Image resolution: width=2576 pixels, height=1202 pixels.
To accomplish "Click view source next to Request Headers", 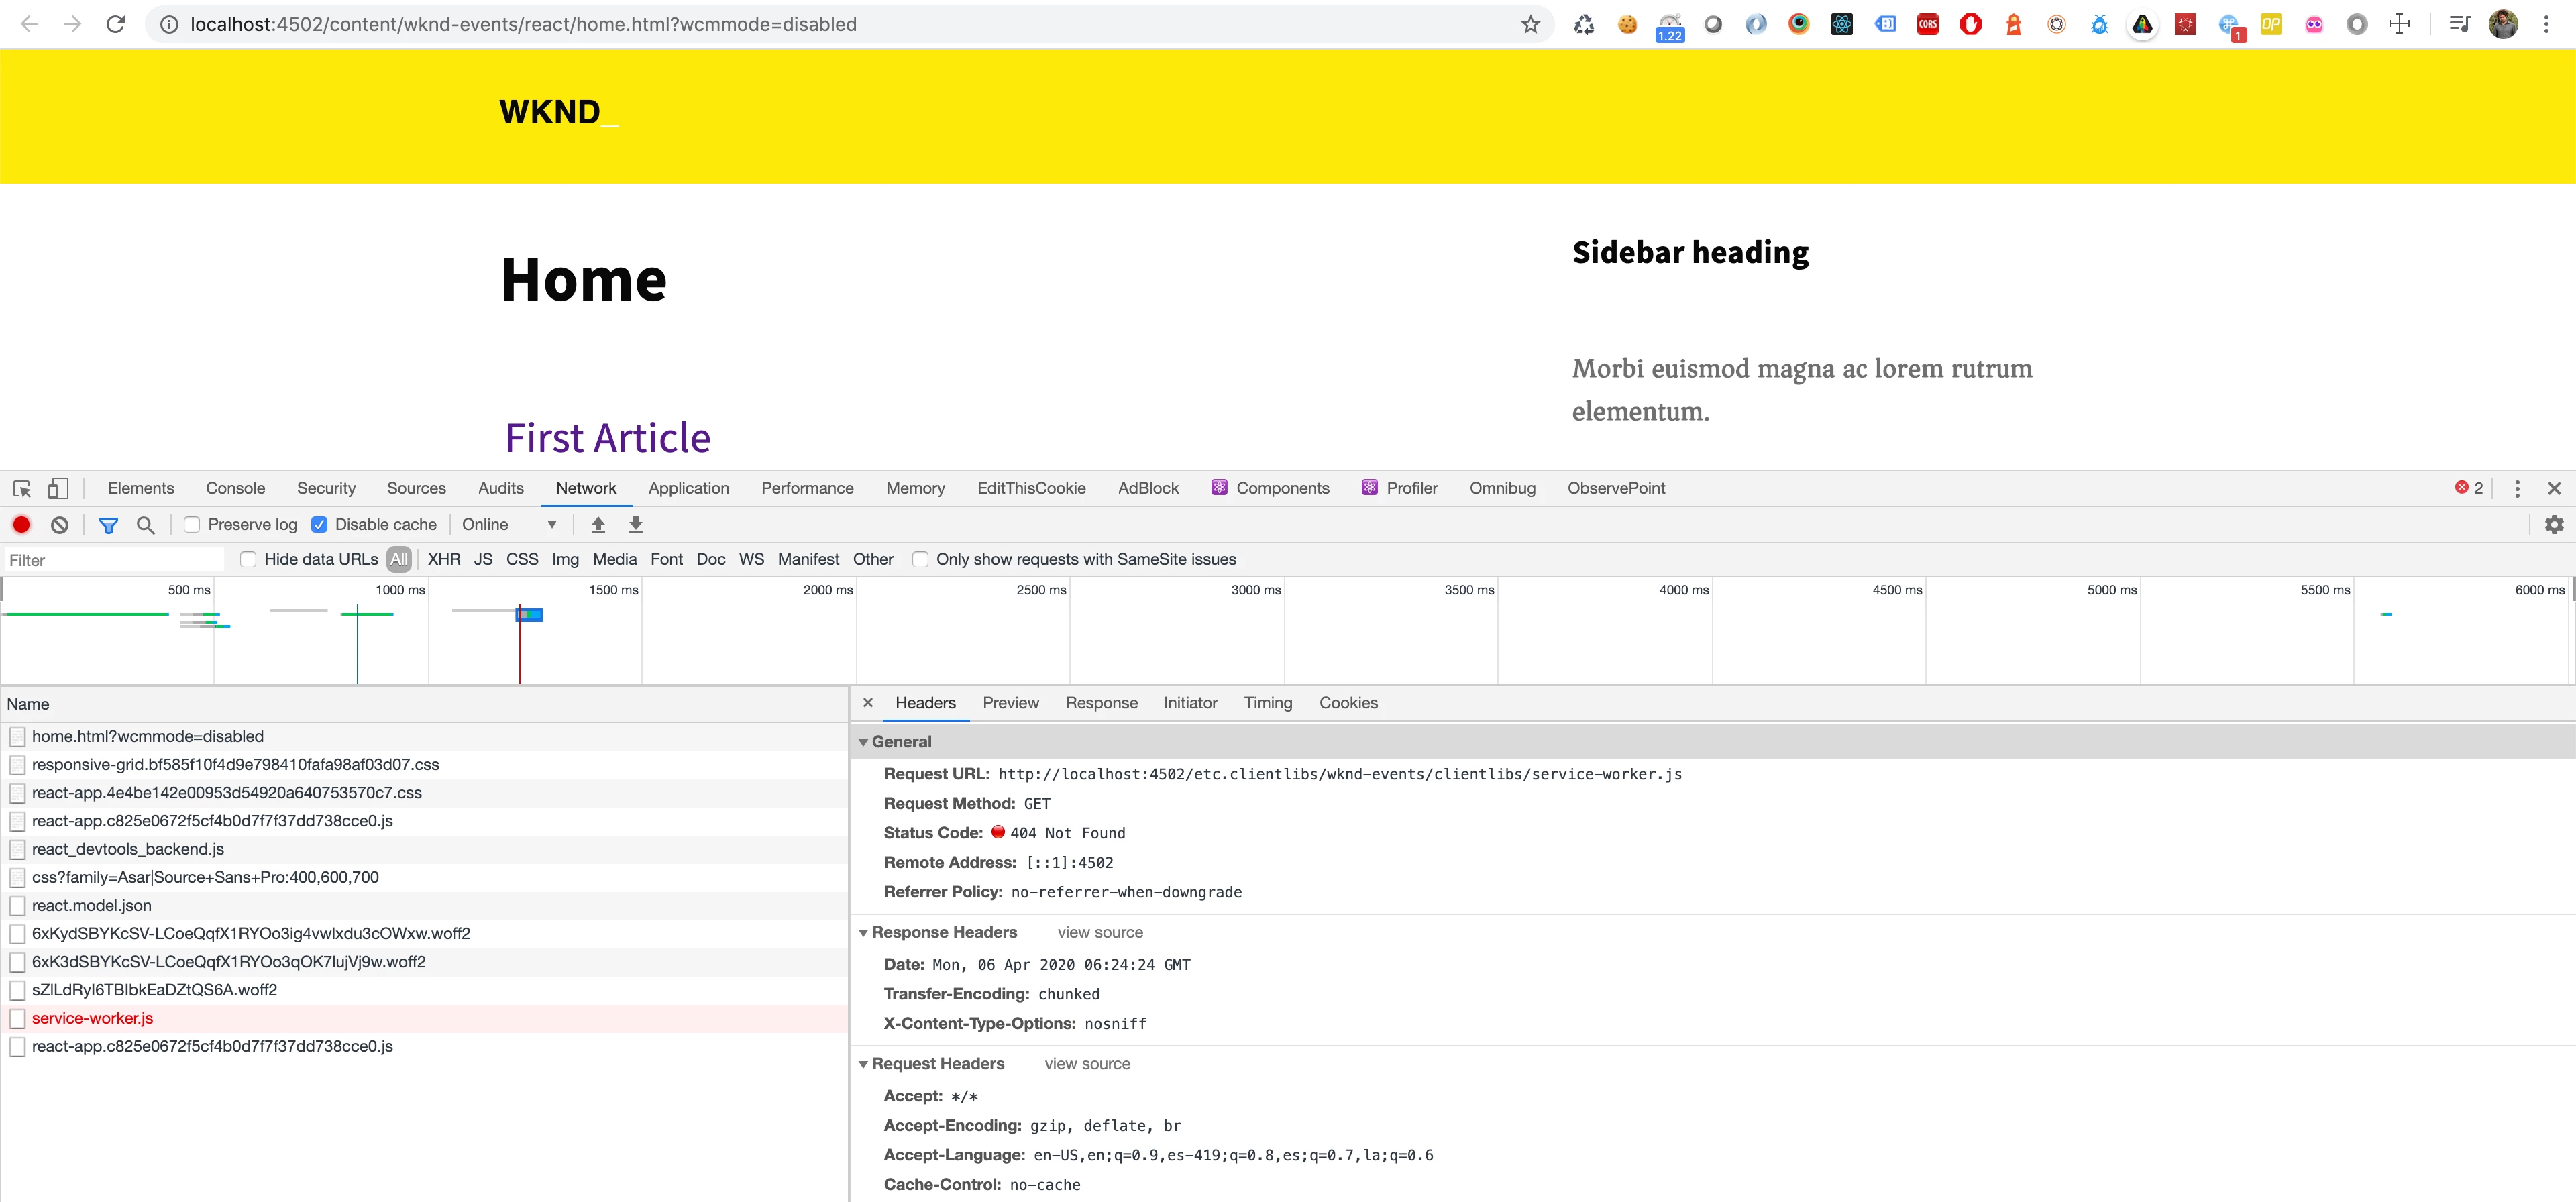I will click(1087, 1064).
